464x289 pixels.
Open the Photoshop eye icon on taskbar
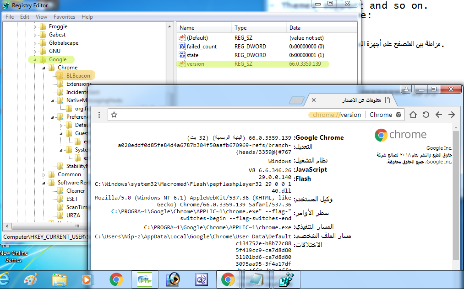point(173,279)
